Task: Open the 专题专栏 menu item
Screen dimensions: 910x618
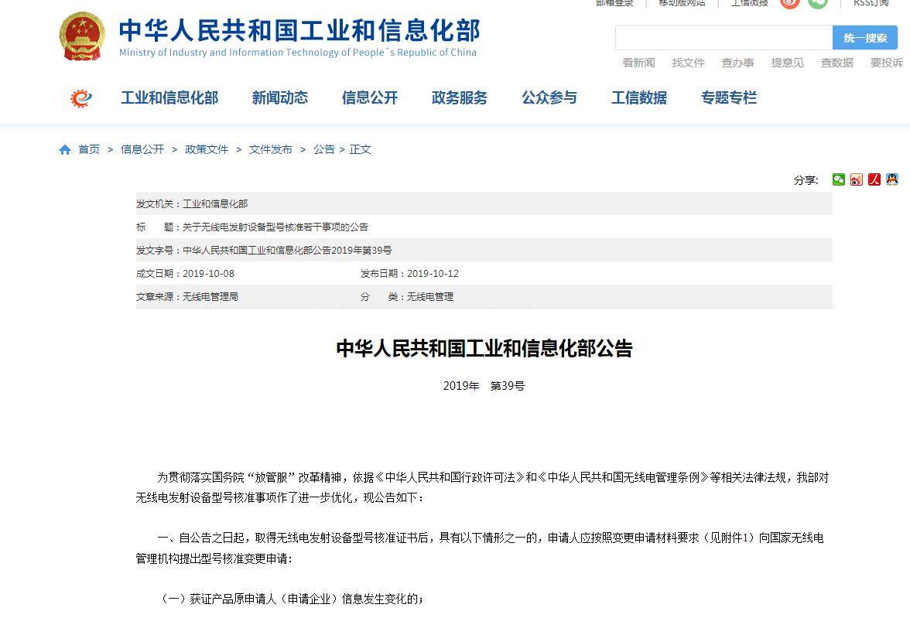Action: (x=729, y=98)
